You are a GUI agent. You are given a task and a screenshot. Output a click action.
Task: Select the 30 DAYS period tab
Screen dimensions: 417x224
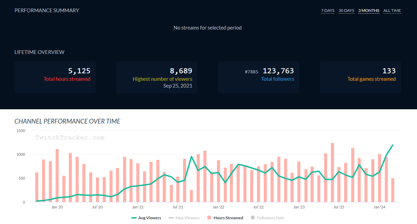tap(346, 11)
